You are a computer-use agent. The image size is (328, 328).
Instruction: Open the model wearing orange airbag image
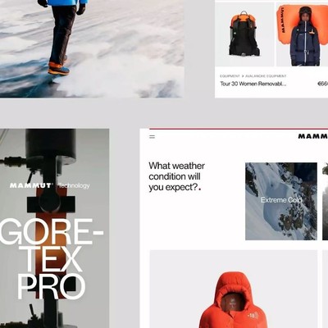click(x=302, y=34)
